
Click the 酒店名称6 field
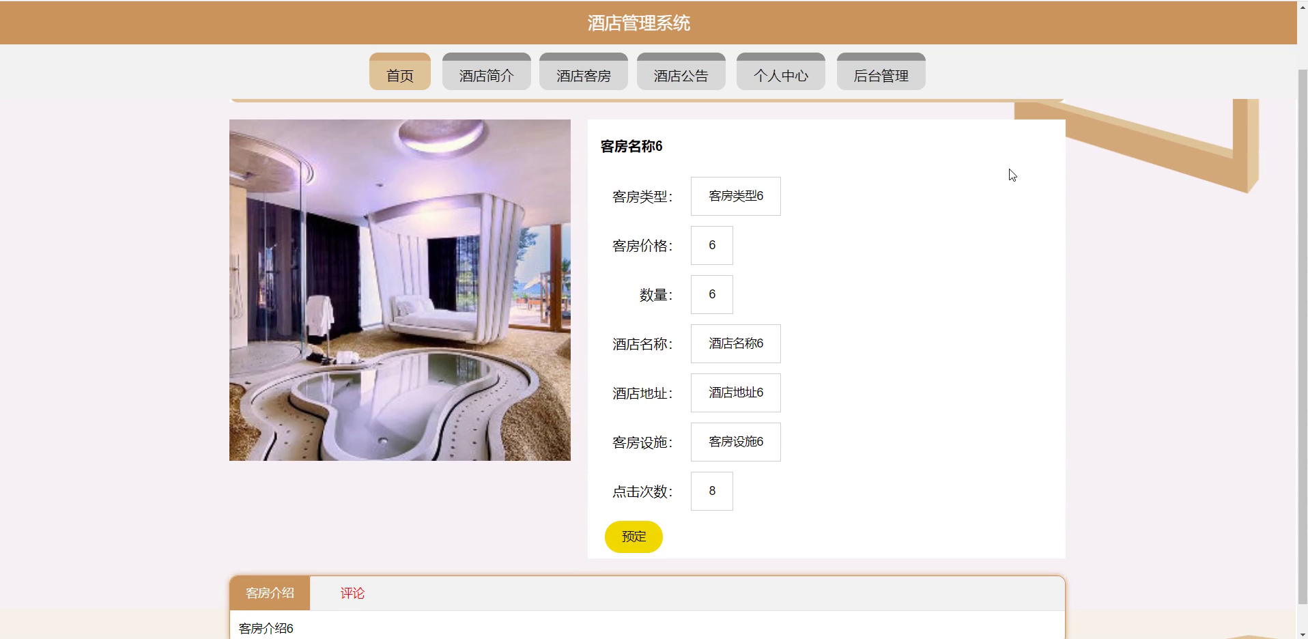pyautogui.click(x=735, y=344)
